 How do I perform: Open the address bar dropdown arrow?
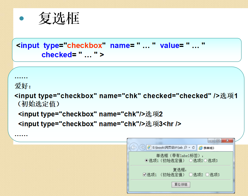pos(189,147)
